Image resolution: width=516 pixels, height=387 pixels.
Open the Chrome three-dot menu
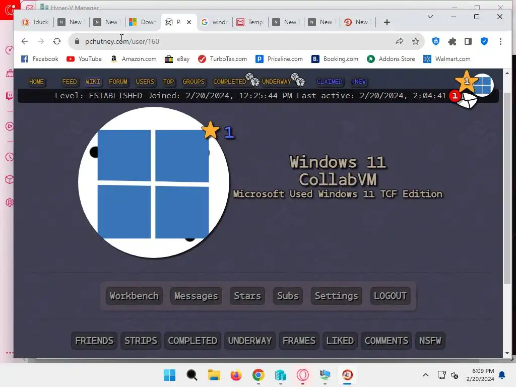(x=500, y=41)
